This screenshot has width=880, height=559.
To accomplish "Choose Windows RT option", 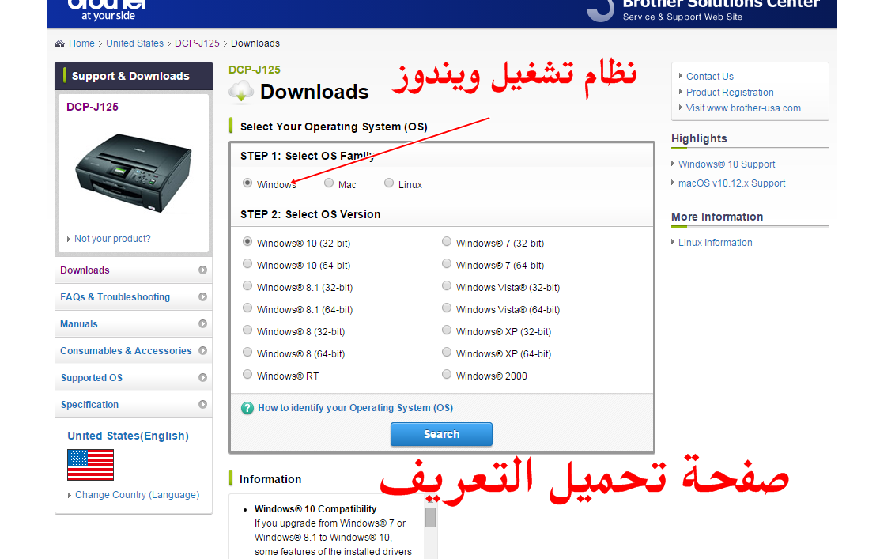I will coord(247,374).
